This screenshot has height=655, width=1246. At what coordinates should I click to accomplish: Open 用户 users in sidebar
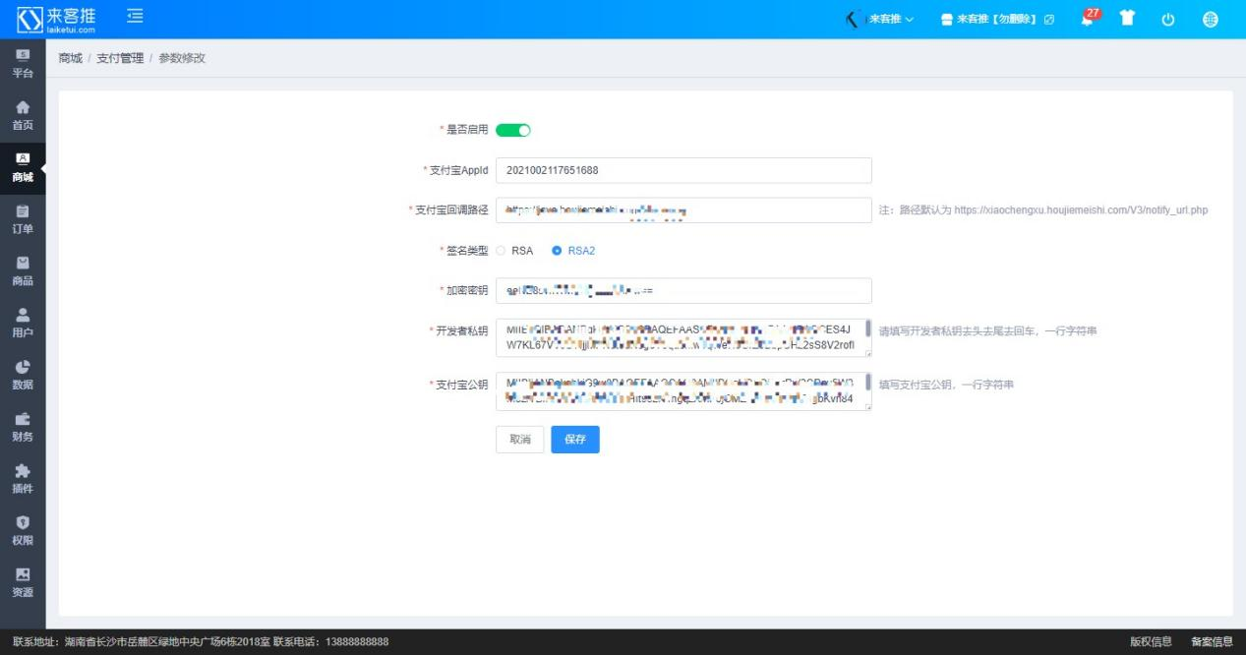point(23,324)
